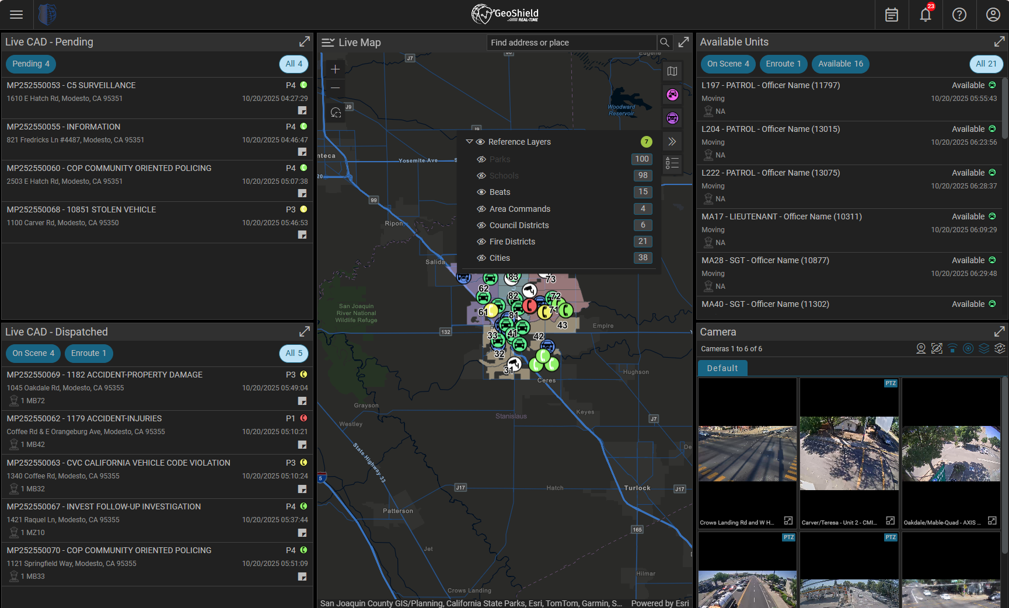Select the Default camera tab

[722, 368]
